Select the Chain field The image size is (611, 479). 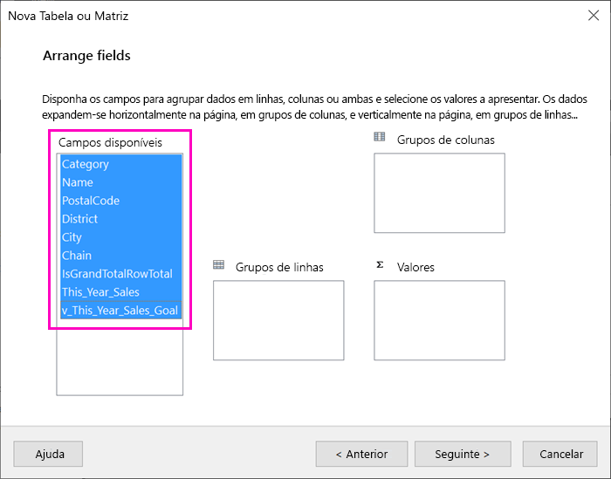pyautogui.click(x=120, y=256)
